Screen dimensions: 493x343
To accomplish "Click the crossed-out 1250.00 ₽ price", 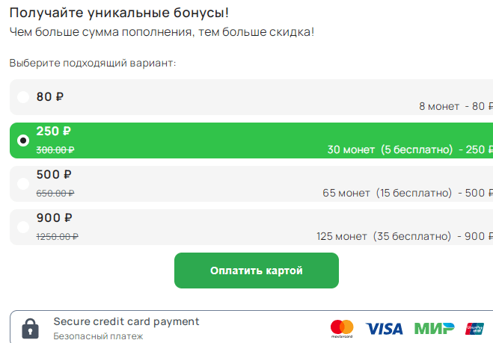I will (x=58, y=236).
